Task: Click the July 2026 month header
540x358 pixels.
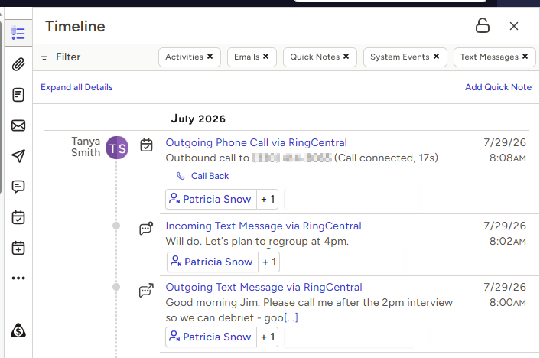Action: (198, 119)
